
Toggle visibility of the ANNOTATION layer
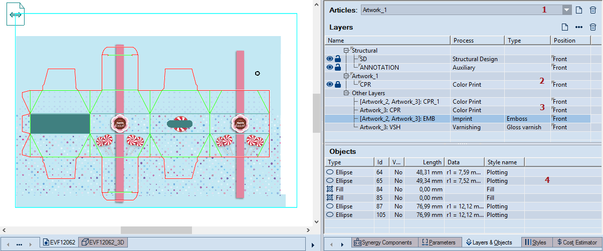click(330, 68)
